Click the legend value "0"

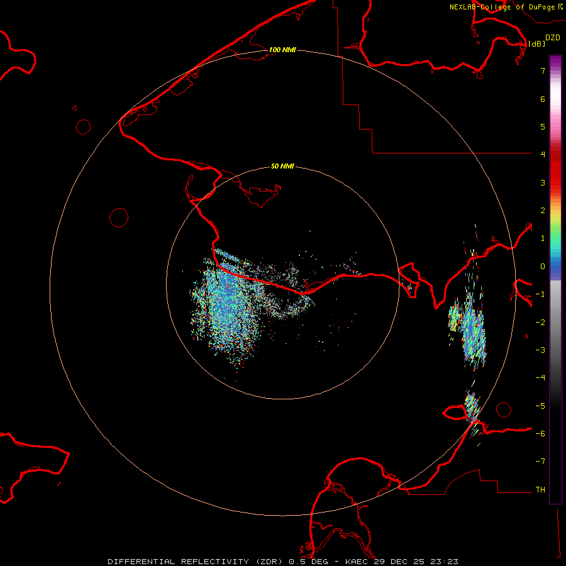click(x=543, y=267)
